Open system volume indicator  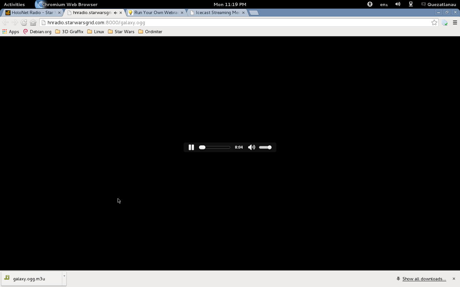pyautogui.click(x=398, y=4)
